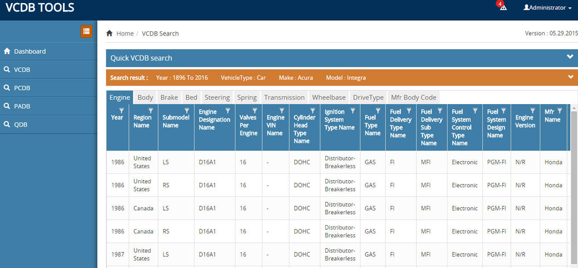Screen dimensions: 578x268
Task: Select the Engine tab
Action: coord(120,97)
